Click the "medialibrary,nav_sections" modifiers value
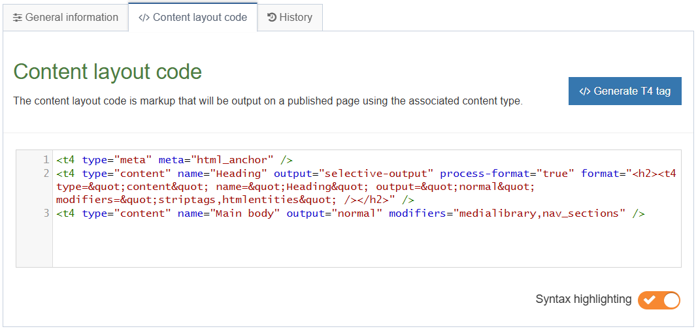Image resolution: width=698 pixels, height=331 pixels. [542, 213]
